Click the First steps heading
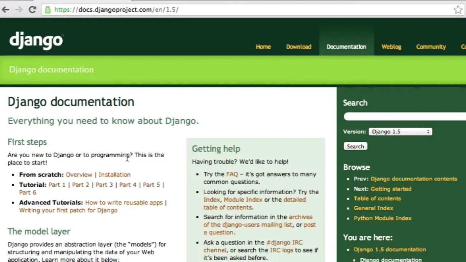The image size is (466, 262). click(x=27, y=142)
